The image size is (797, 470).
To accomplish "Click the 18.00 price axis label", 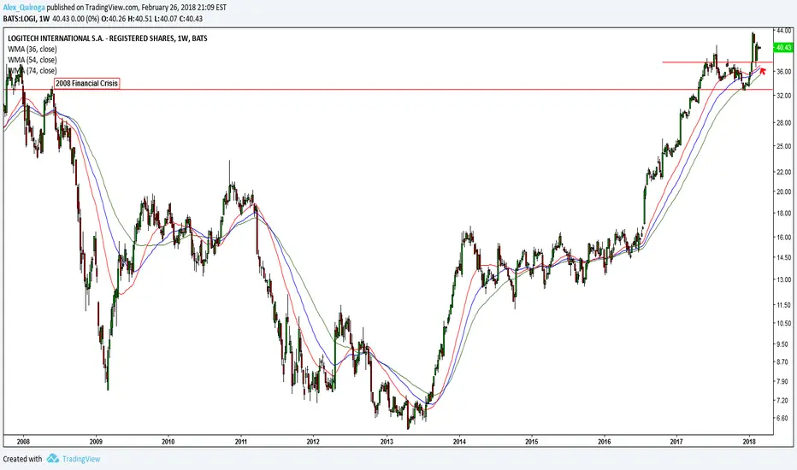I will pos(784,214).
